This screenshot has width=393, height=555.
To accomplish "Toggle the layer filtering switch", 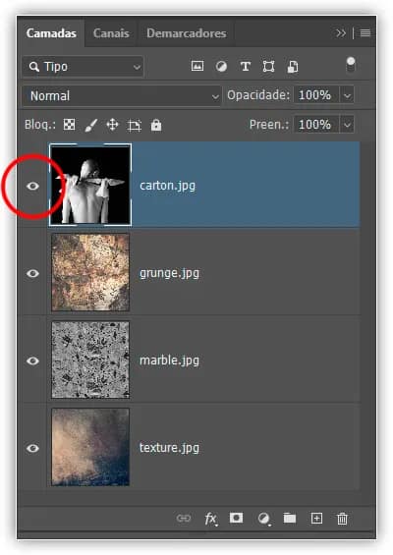I will (351, 65).
